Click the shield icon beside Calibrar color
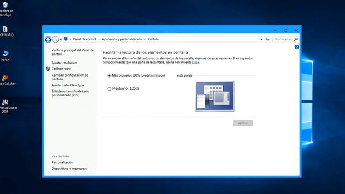Viewport: 345px width, 194px height. pos(48,68)
